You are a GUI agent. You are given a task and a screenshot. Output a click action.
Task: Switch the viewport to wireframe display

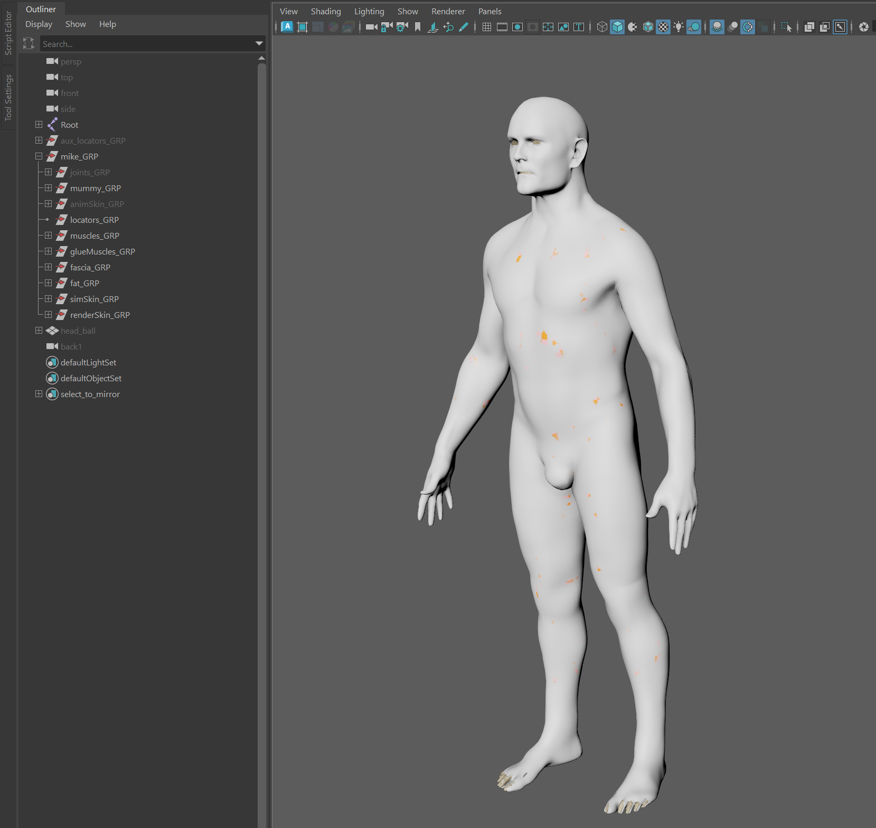click(x=601, y=27)
